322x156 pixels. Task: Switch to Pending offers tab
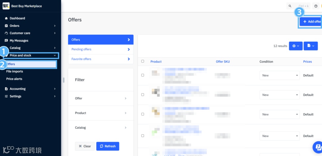click(x=101, y=49)
